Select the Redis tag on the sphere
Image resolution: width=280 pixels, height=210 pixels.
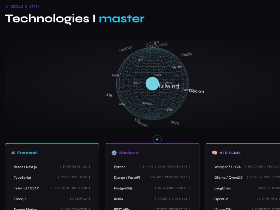tap(186, 54)
